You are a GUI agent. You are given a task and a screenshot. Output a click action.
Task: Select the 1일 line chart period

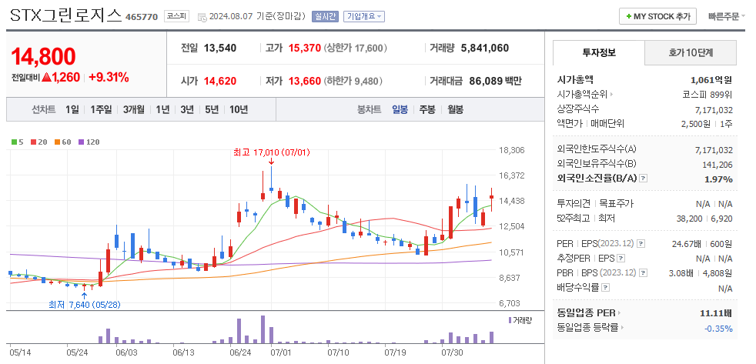tap(72, 109)
